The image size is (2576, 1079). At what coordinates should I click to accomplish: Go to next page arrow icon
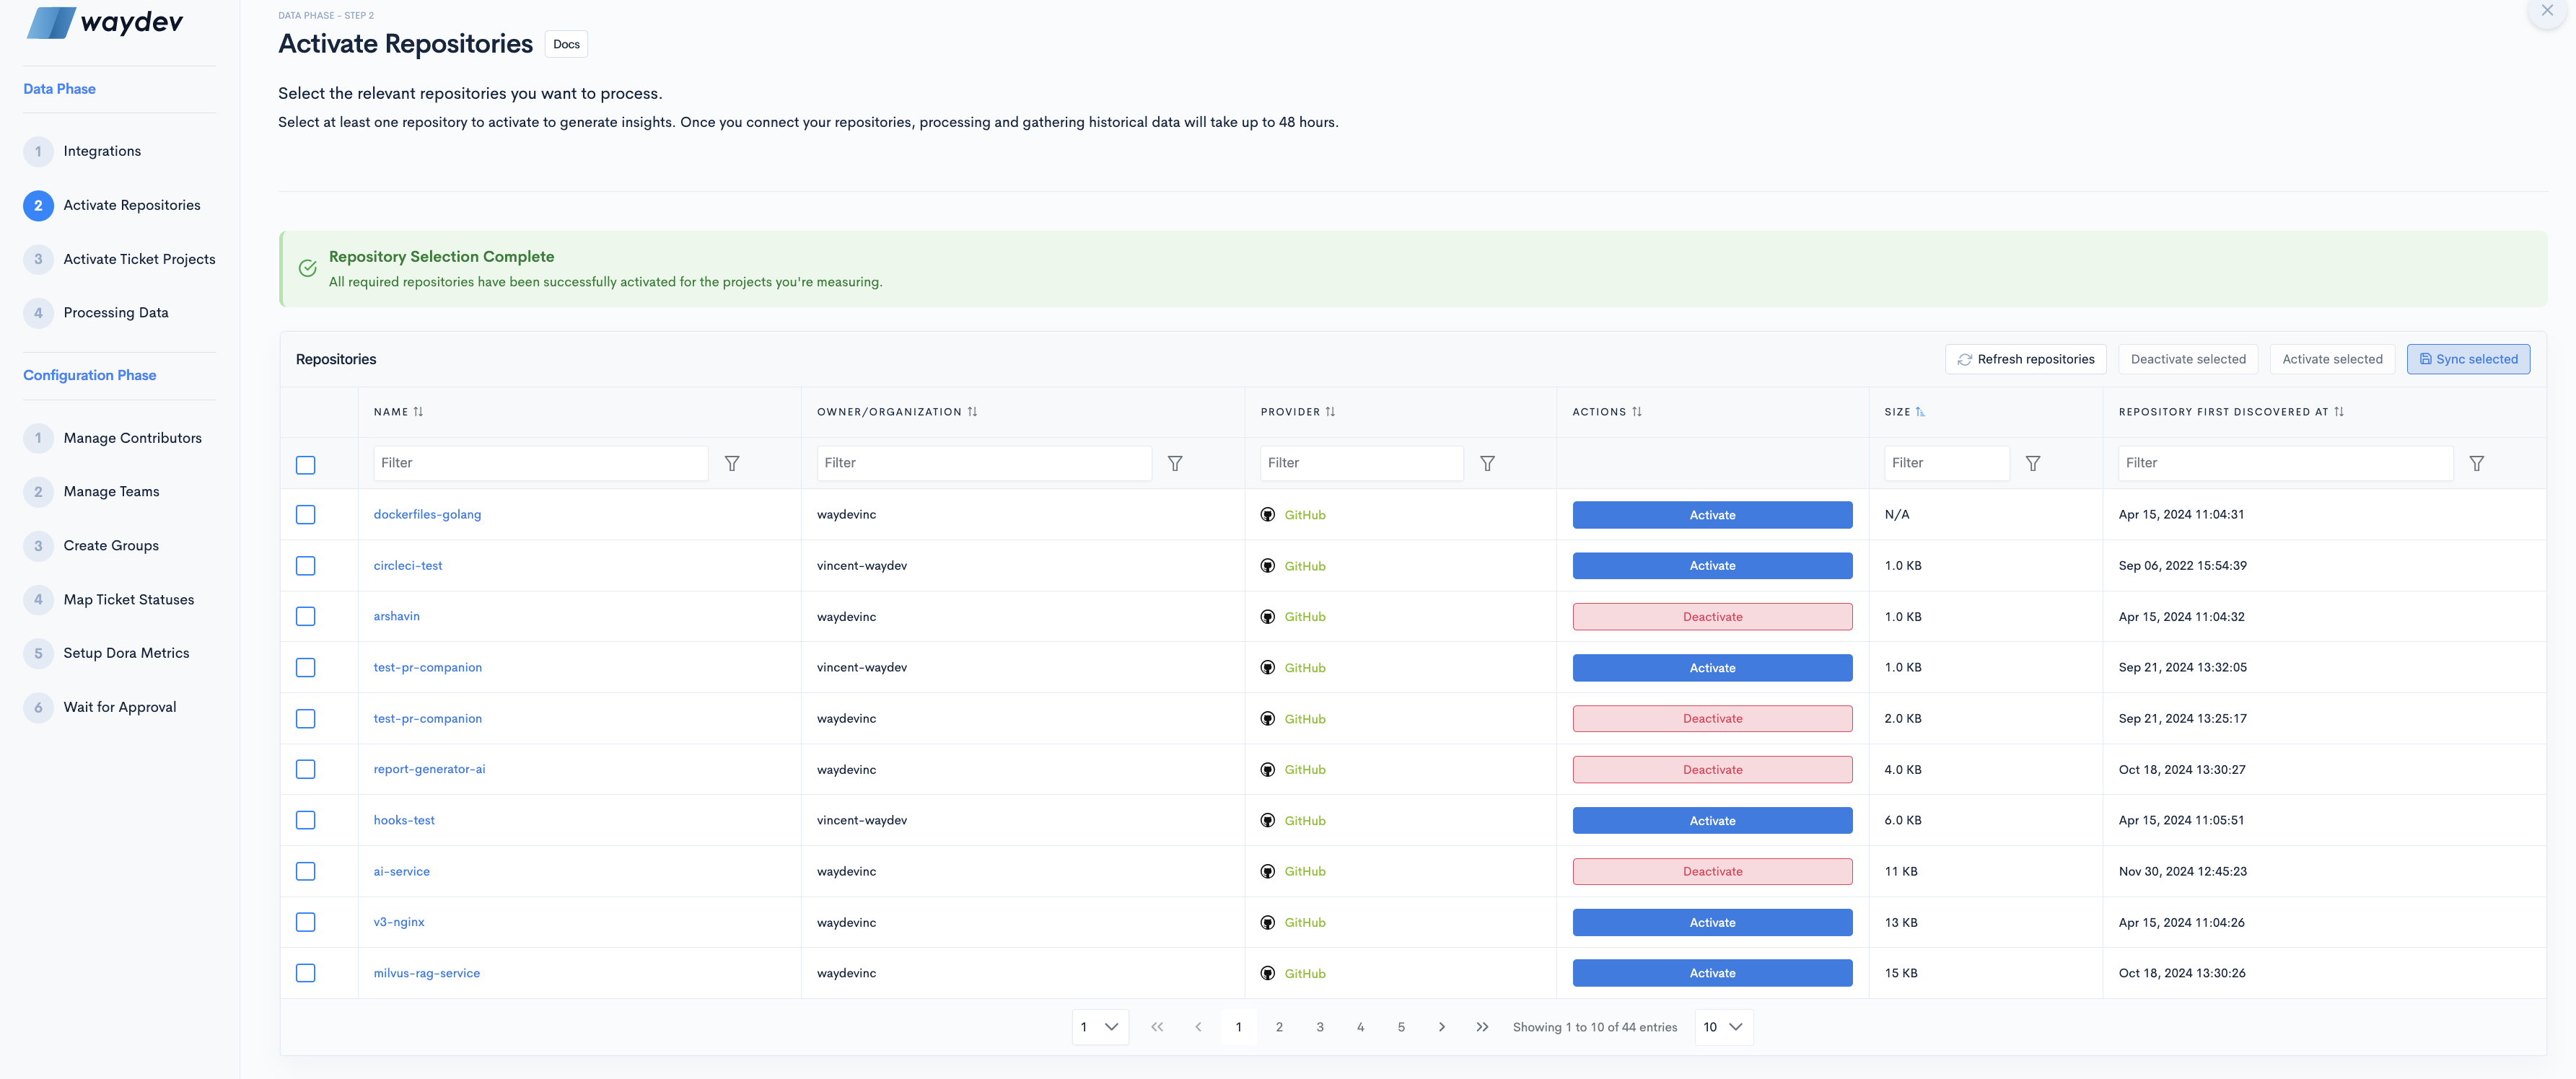[x=1441, y=1027]
